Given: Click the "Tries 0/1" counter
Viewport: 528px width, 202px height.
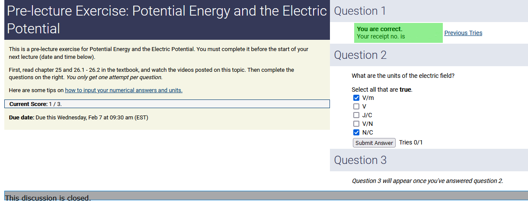Looking at the screenshot, I should pos(411,142).
